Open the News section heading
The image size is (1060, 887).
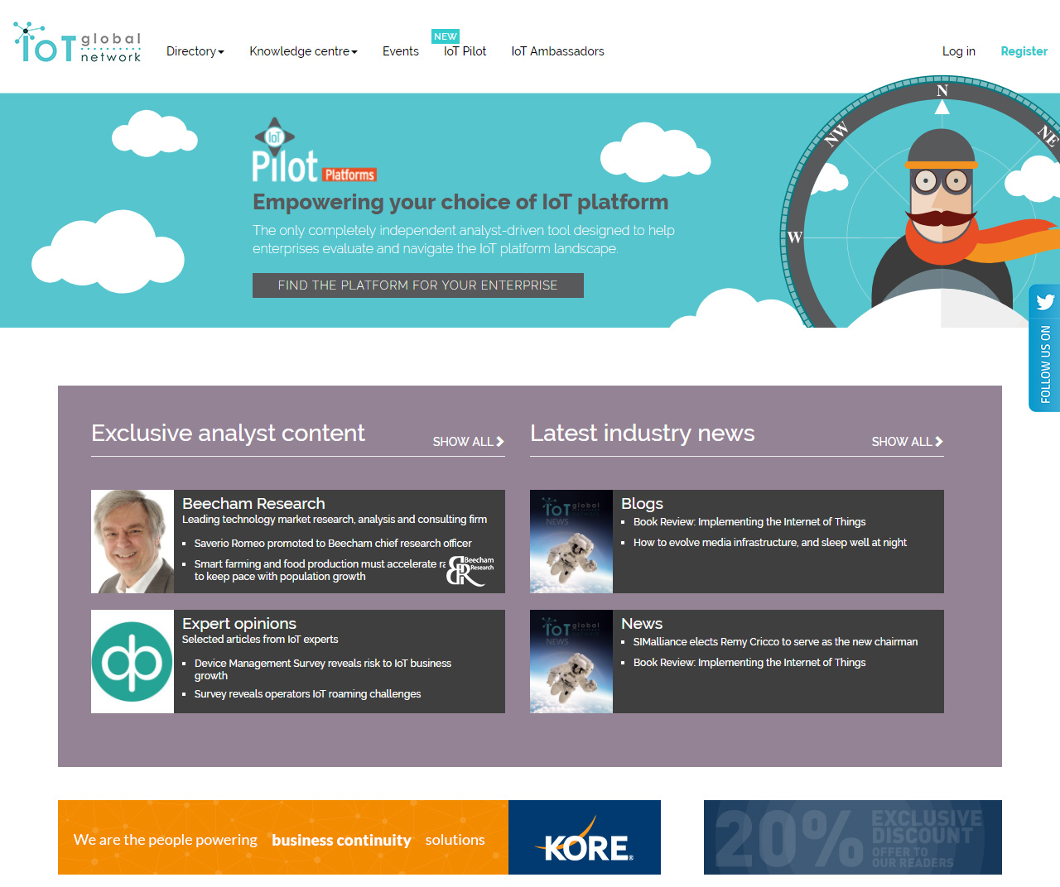click(642, 623)
